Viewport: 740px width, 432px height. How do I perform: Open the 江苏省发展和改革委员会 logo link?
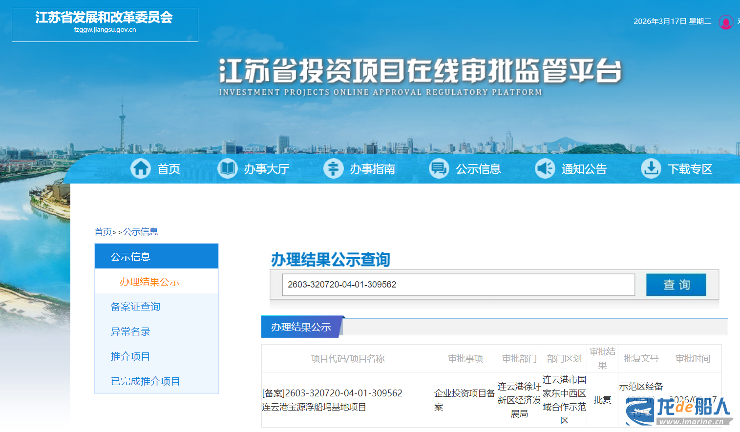105,24
